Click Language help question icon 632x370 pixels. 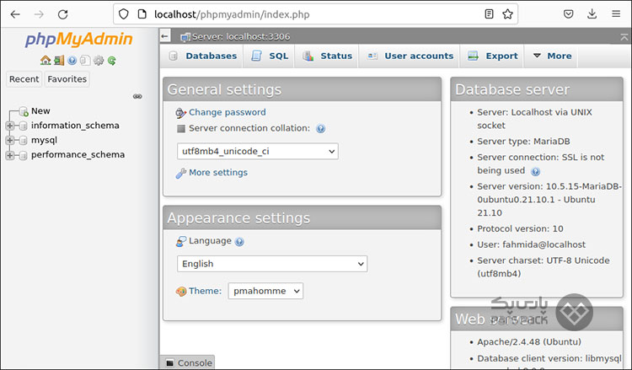[x=239, y=242]
